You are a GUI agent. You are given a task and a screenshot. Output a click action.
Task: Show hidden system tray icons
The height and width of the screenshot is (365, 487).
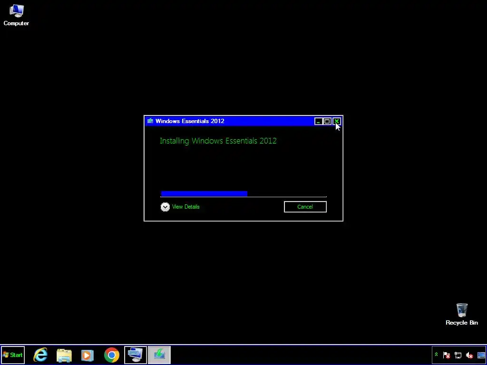click(436, 355)
